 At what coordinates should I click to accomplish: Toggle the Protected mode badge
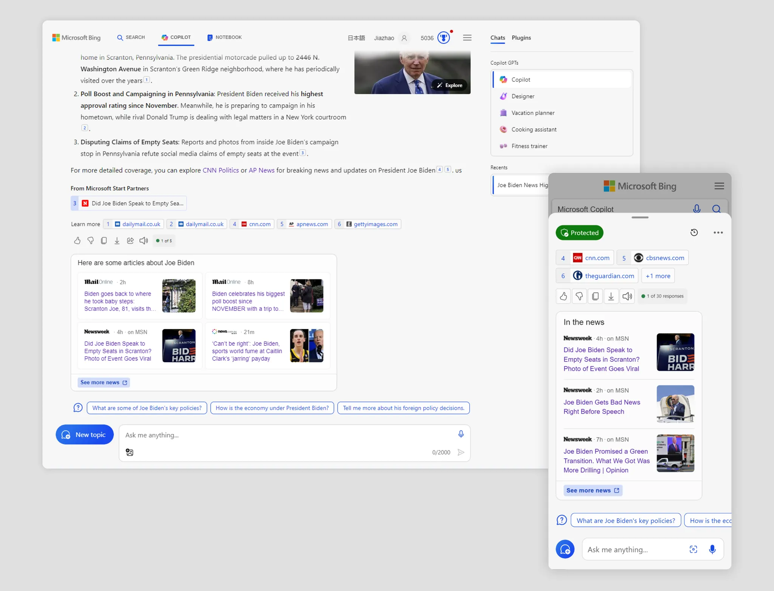579,233
